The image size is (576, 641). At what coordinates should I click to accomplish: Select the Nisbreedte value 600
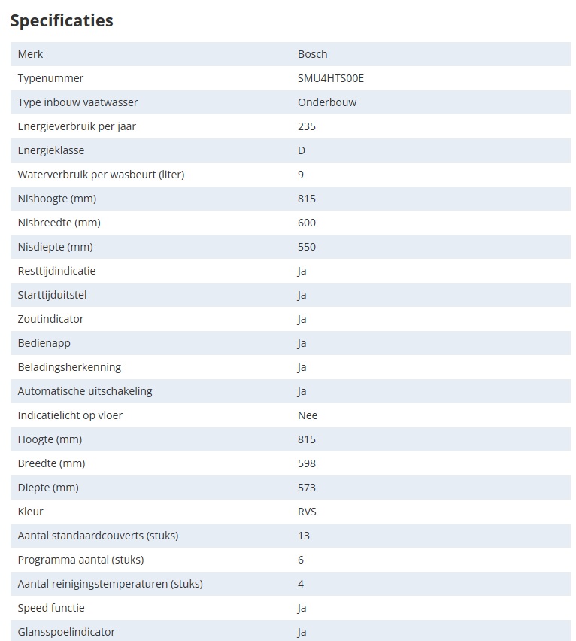(307, 223)
